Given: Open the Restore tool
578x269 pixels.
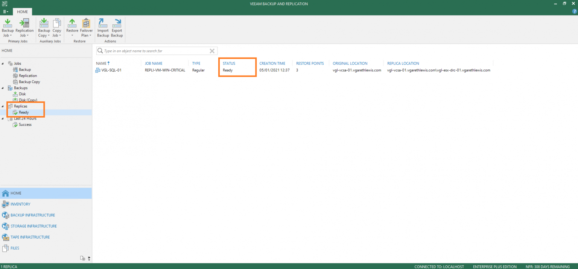Looking at the screenshot, I should [72, 24].
